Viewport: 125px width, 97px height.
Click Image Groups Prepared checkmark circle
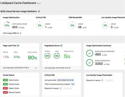(x=90, y=53)
